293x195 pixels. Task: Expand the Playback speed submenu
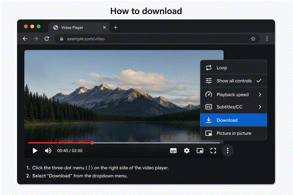233,94
